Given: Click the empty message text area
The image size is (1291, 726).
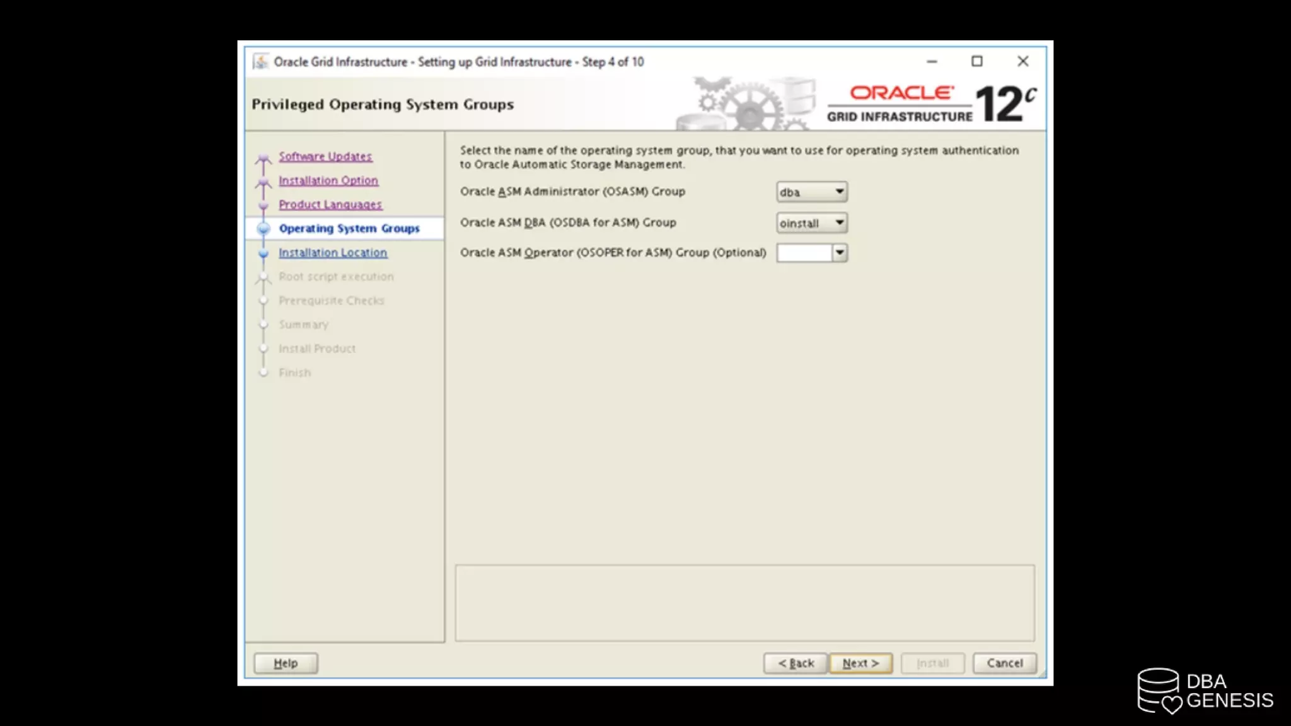Looking at the screenshot, I should click(744, 603).
